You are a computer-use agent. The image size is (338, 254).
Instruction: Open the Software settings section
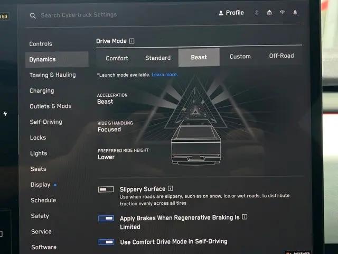tap(44, 247)
